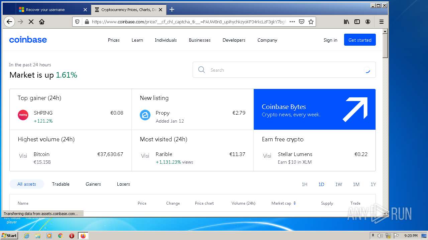Choose the 1M time range

356,184
